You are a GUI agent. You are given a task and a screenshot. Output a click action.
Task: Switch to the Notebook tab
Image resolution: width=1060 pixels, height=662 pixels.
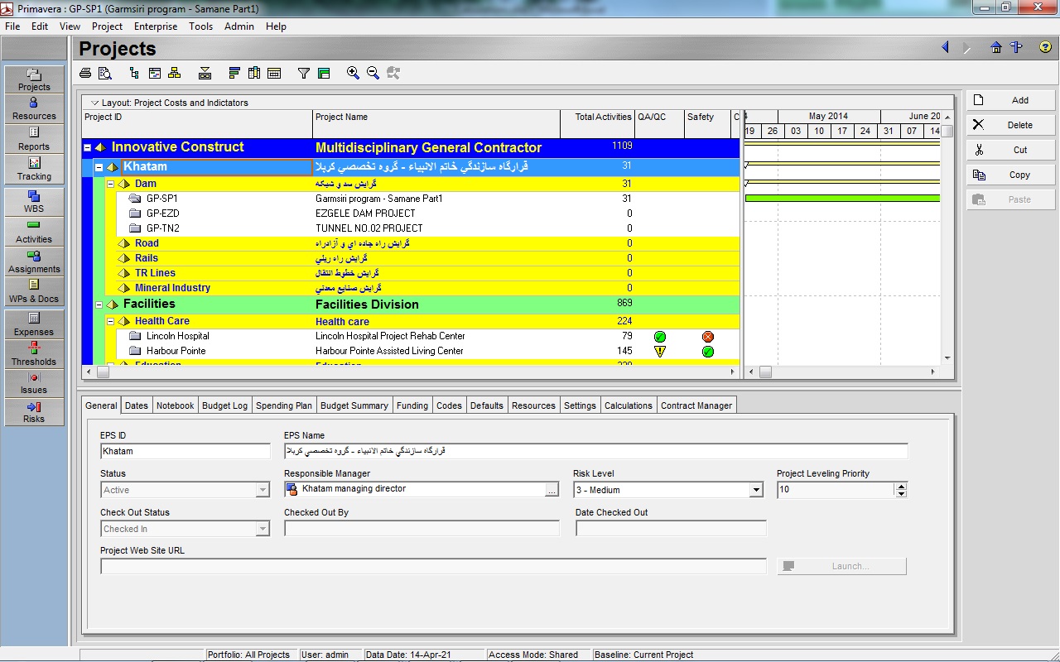(x=176, y=405)
